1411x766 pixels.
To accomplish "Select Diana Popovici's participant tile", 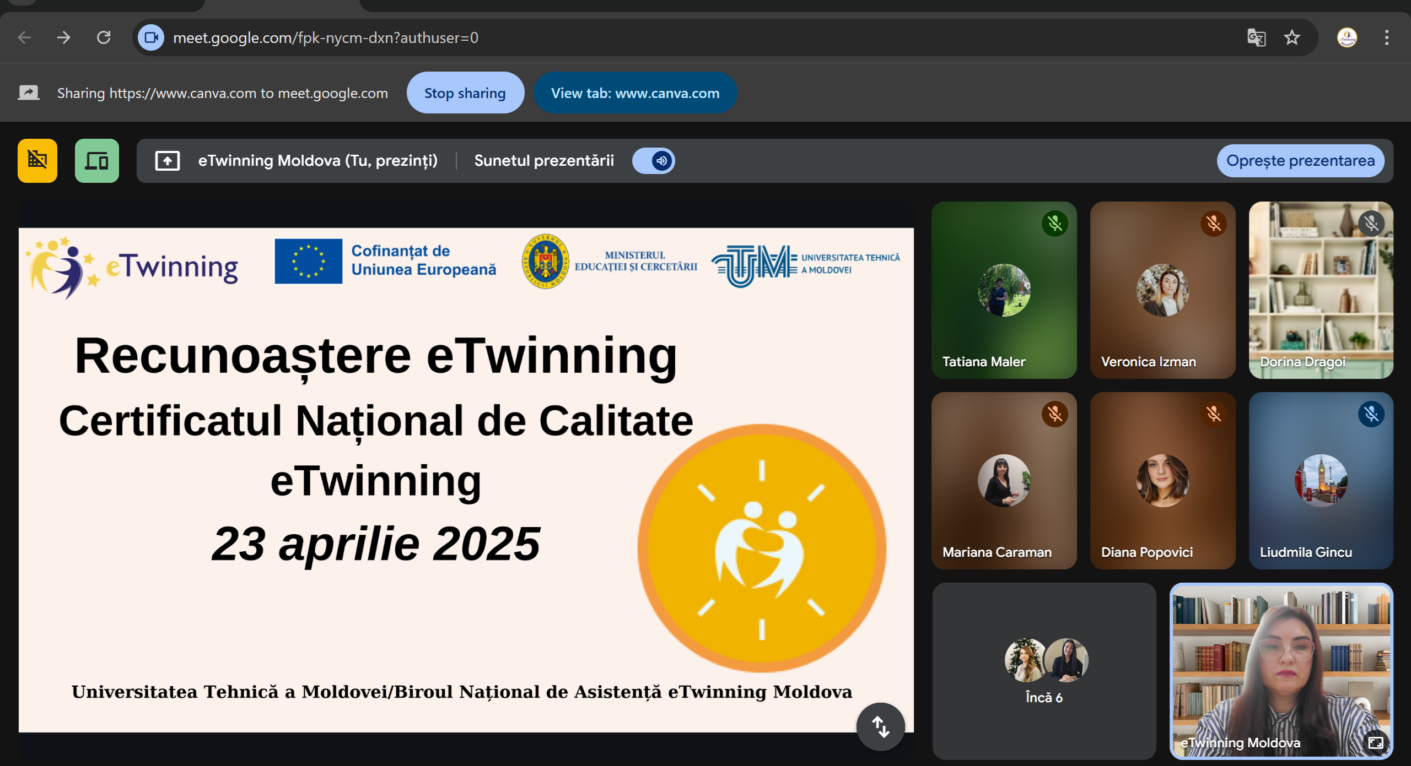I will 1162,480.
